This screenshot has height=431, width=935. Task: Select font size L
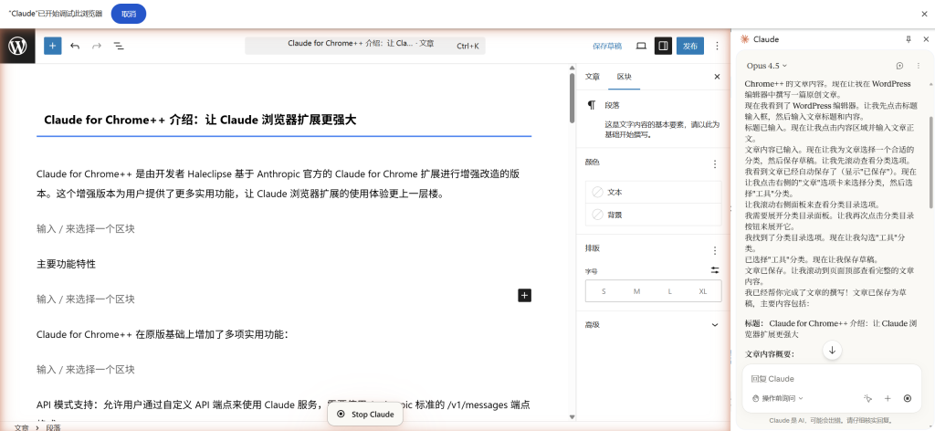(x=669, y=291)
